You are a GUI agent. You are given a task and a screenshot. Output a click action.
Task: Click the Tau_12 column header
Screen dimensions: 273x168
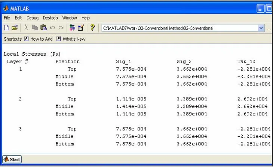coord(246,62)
